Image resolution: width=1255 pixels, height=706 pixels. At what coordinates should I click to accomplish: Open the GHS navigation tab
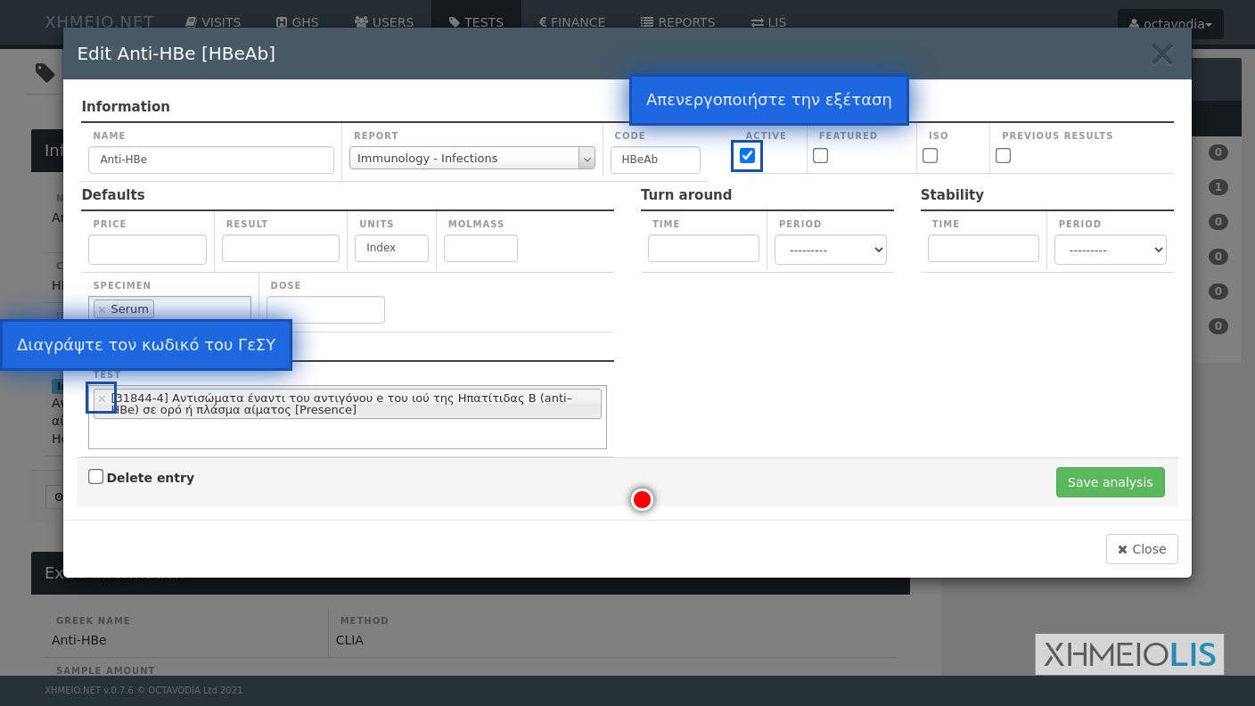point(297,22)
